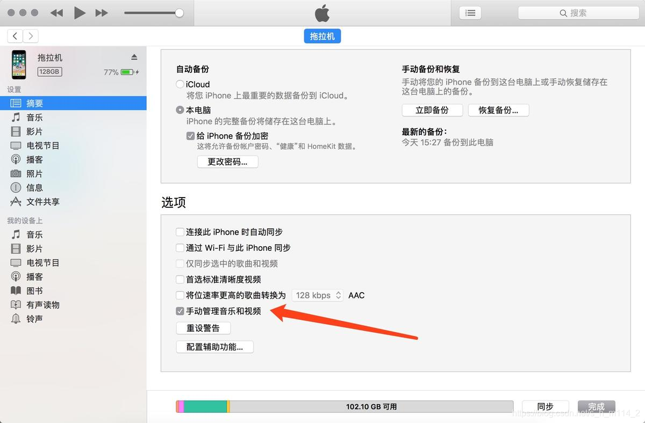Image resolution: width=645 pixels, height=423 pixels.
Task: Go forward with the right chevron
Action: pos(31,36)
